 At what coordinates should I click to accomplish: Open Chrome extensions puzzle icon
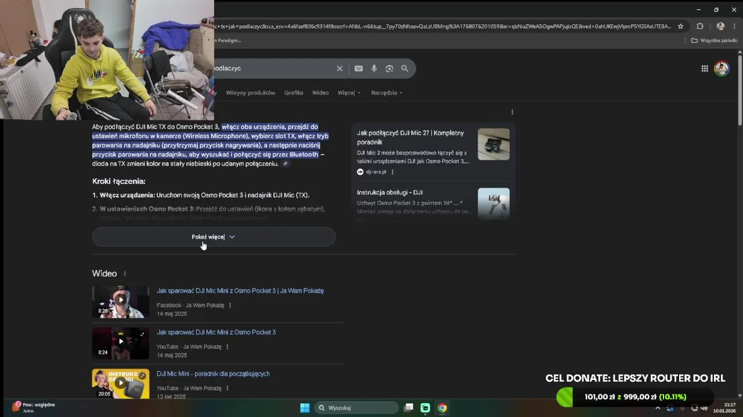[x=700, y=26]
